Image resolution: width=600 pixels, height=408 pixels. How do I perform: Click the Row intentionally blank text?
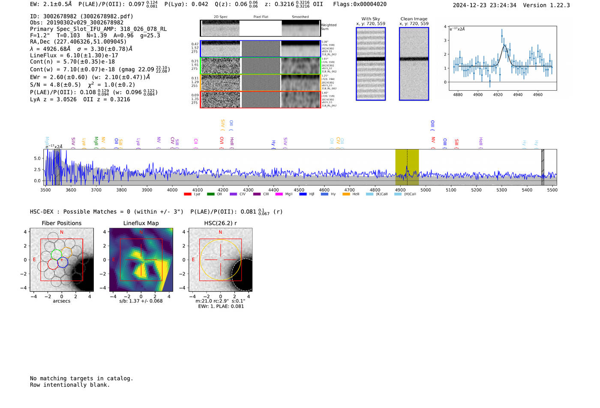pos(70,385)
